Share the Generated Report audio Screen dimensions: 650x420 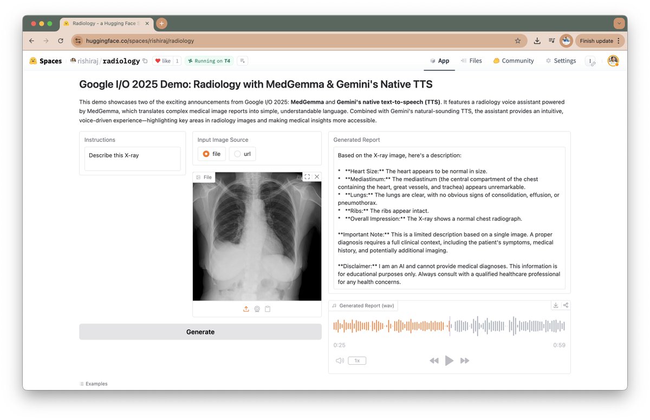[565, 305]
